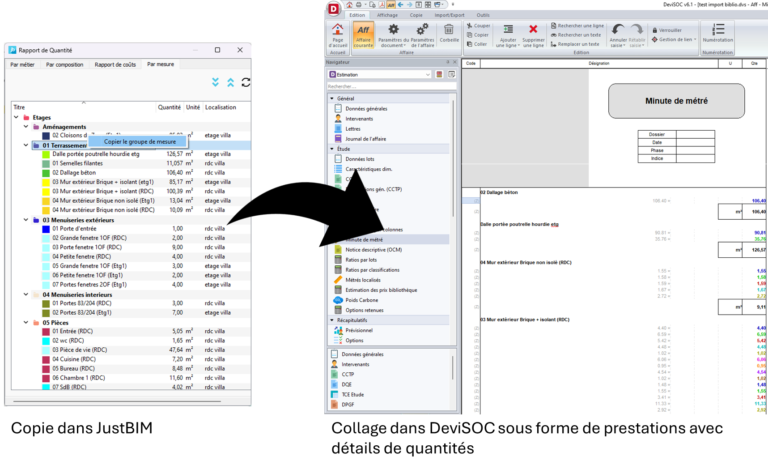Click the Navigateur pin icon
768x469 pixels.
point(448,62)
